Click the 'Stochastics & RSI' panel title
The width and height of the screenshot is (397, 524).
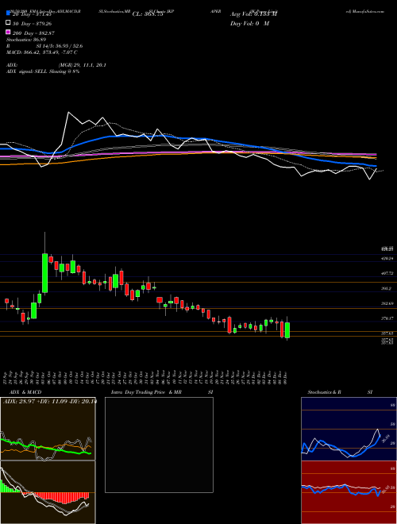340,392
